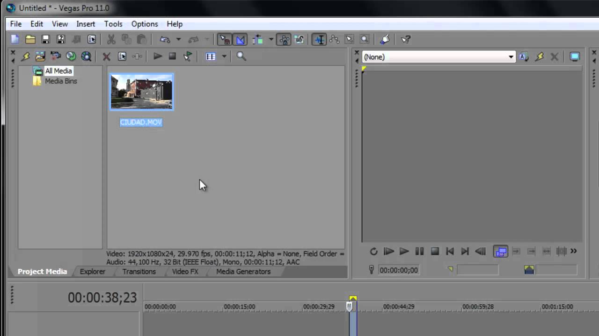This screenshot has height=336, width=599.
Task: Click the lightning bolt icon in Project Media toolbar
Action: [25, 56]
